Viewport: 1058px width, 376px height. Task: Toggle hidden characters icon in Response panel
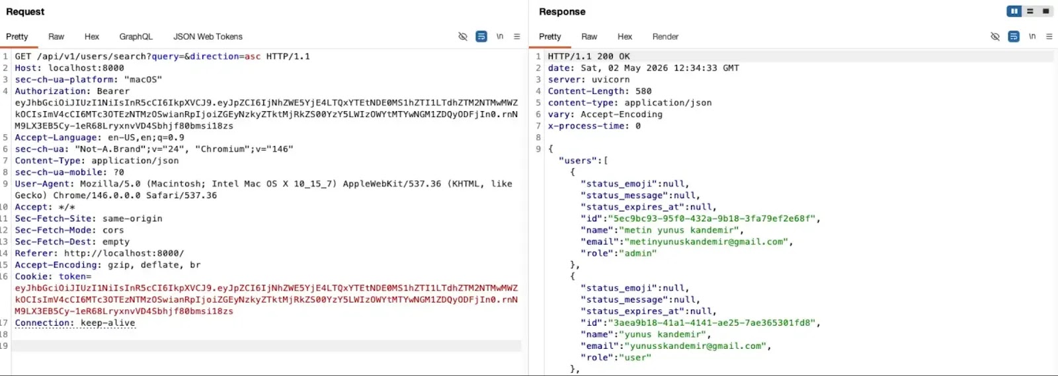995,36
